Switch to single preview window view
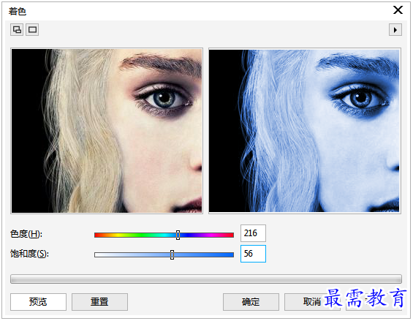Screen dimensions: 413x321 [32, 29]
